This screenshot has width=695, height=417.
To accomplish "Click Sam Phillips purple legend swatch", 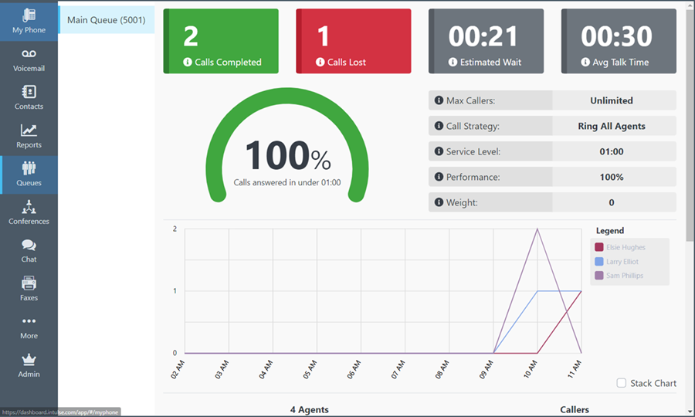I will pyautogui.click(x=599, y=276).
